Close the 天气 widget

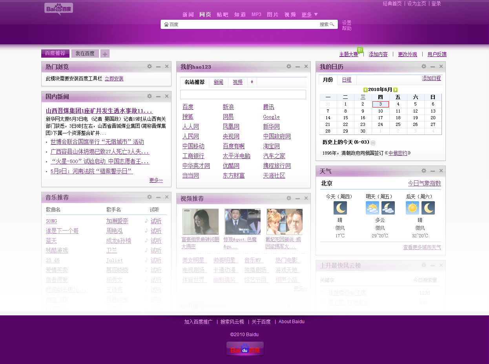pyautogui.click(x=441, y=171)
